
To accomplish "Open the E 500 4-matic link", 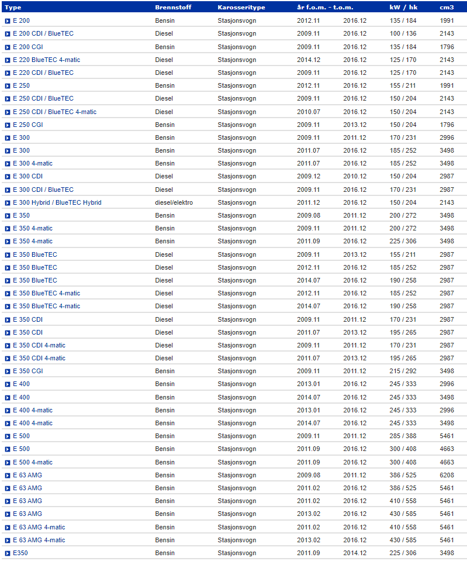I will pos(33,462).
